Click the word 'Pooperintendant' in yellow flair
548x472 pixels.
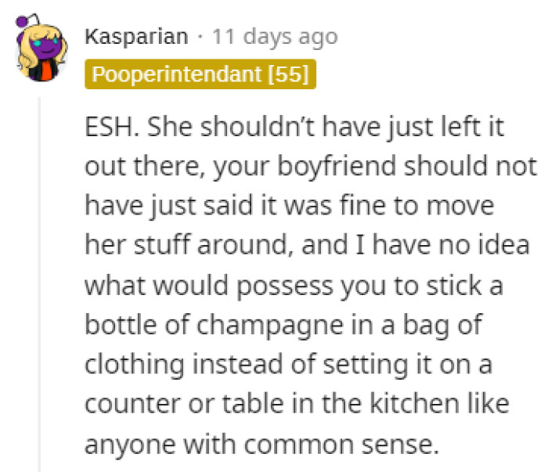177,76
